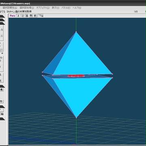The image size is (146, 146).
Task: Click the M command button in left panel
Action: (x=2, y=53)
